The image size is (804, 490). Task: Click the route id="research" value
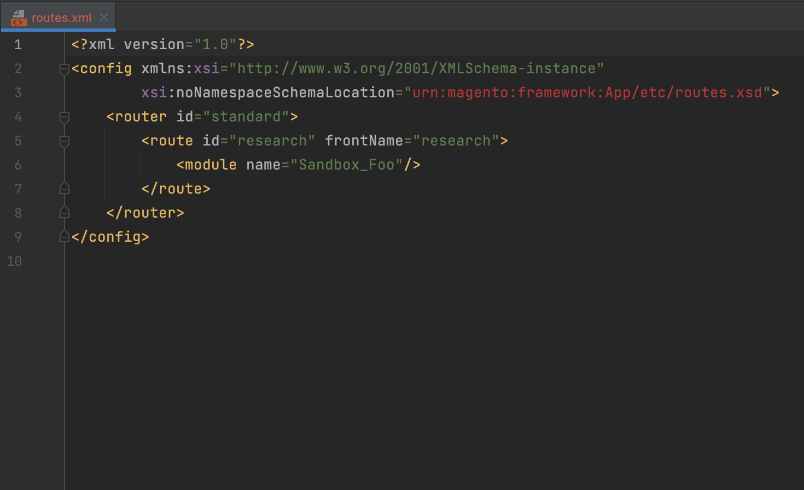pyautogui.click(x=272, y=141)
